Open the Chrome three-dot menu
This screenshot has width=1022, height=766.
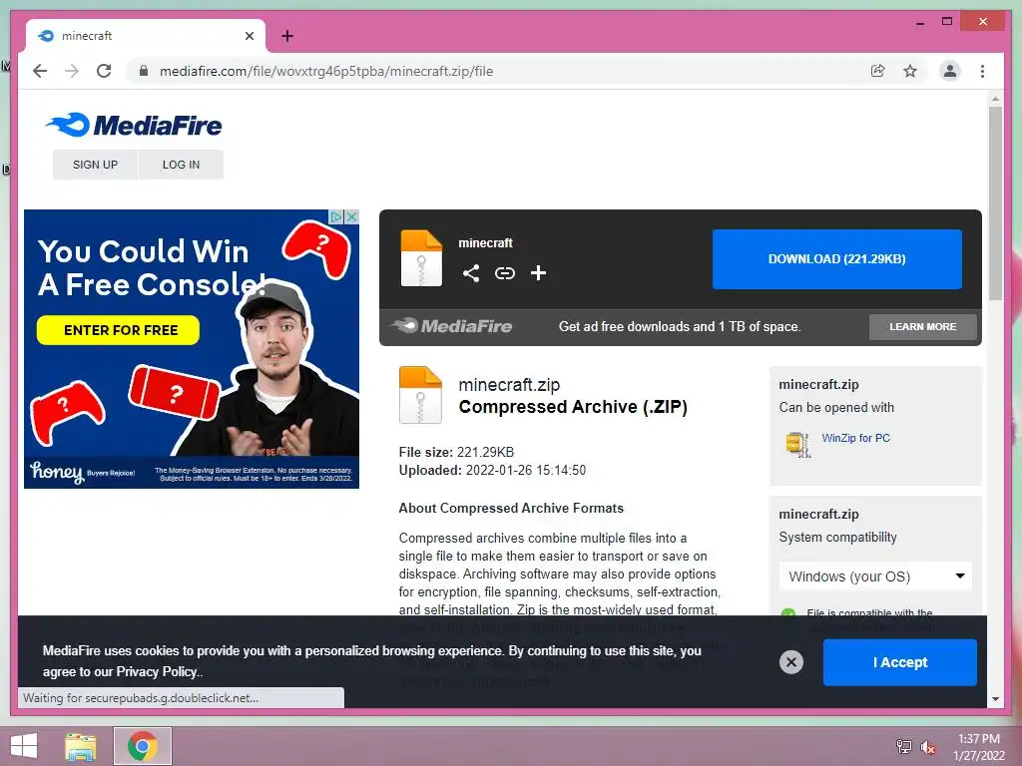pos(982,71)
